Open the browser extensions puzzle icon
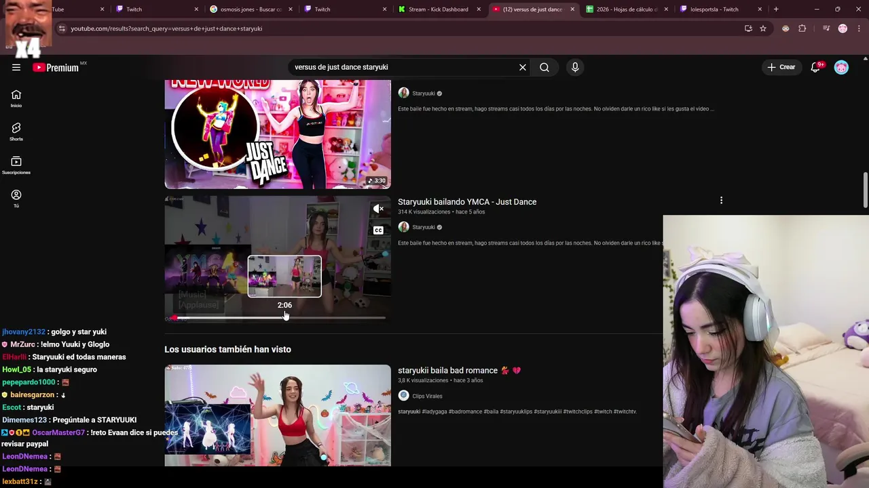Image resolution: width=869 pixels, height=488 pixels. [802, 28]
